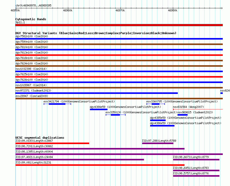Select the dgv4384e59 blue bar
230x186 pixels.
[x=99, y=109]
